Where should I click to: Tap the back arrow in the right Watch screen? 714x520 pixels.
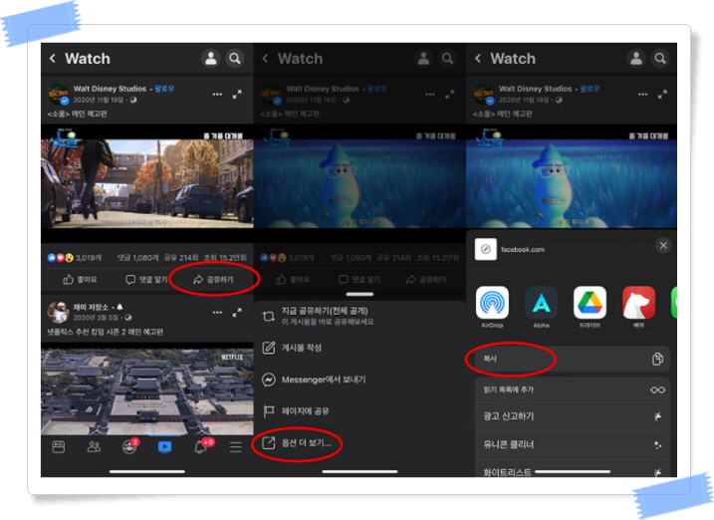[x=478, y=59]
